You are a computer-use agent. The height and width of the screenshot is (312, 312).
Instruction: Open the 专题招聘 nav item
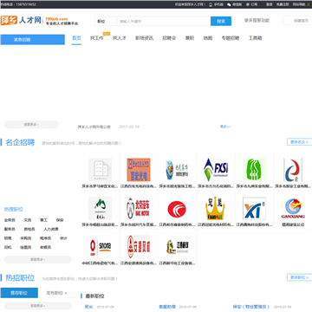[x=231, y=38]
